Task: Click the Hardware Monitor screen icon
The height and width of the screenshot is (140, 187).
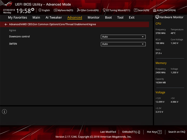Action: point(157,17)
